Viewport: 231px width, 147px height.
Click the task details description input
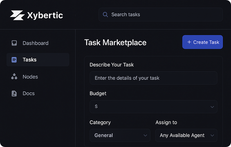[153, 78]
